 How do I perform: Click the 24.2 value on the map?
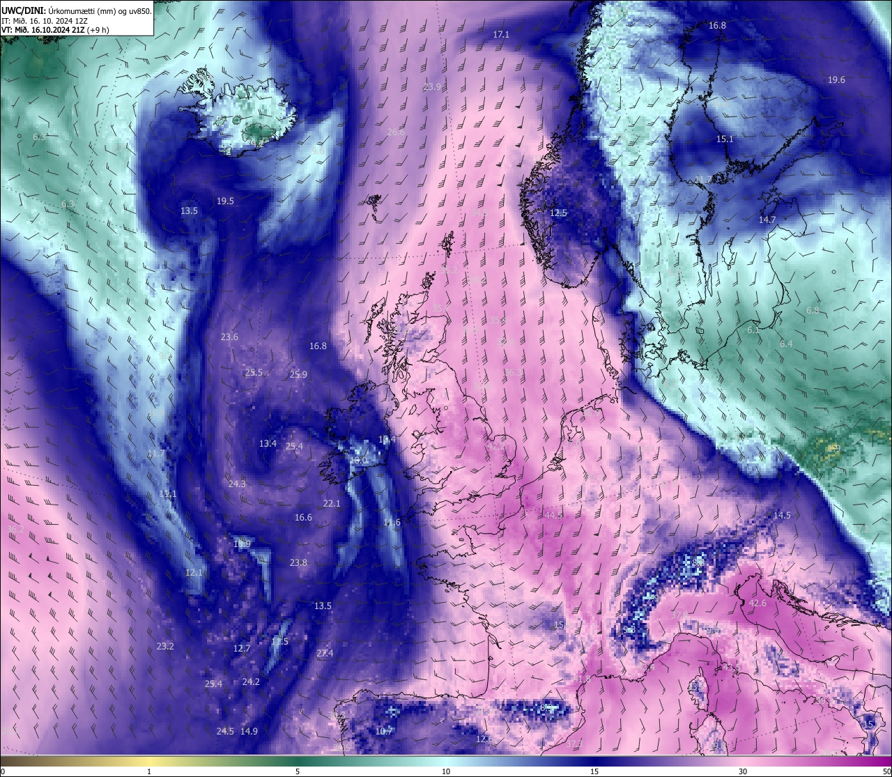tap(251, 682)
